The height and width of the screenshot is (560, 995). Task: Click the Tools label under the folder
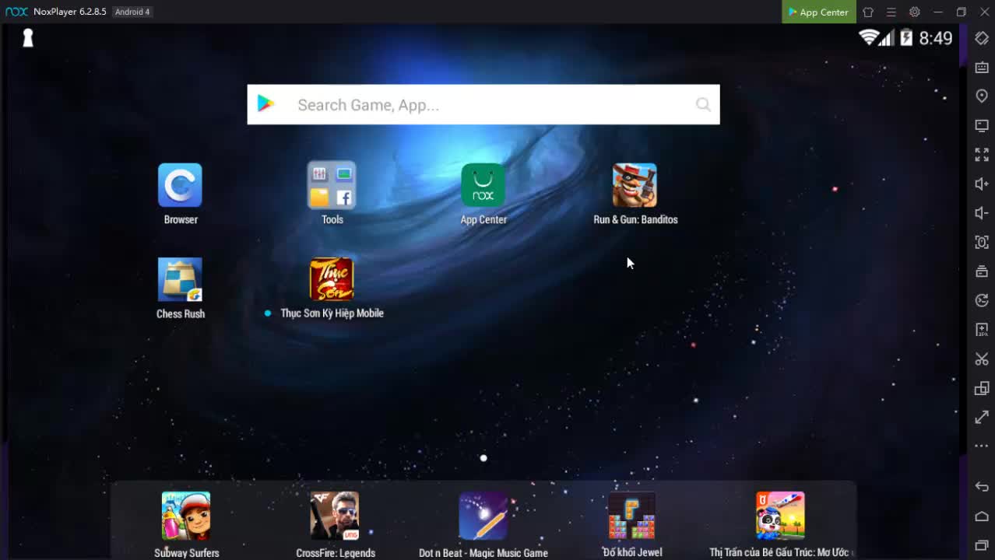332,219
